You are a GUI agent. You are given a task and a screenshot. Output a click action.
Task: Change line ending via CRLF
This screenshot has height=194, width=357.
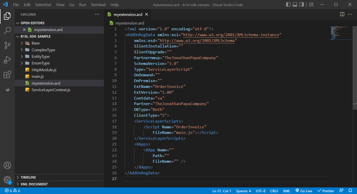(x=274, y=191)
